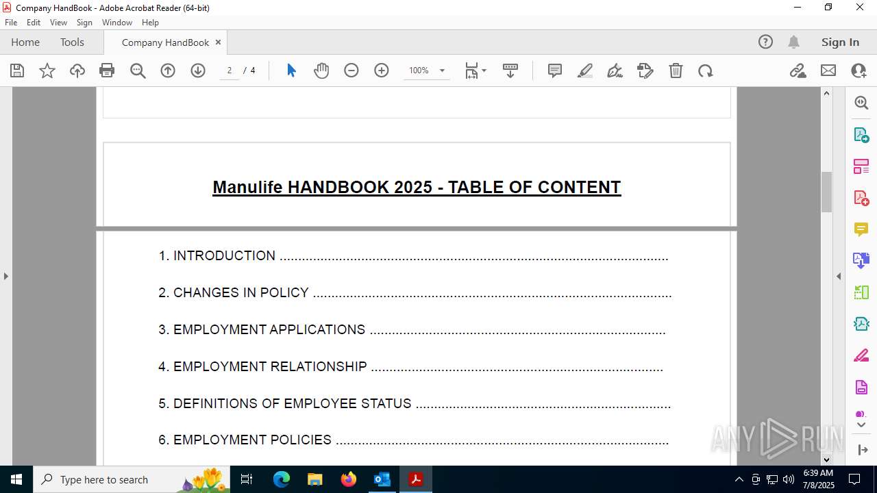Zoom out with the minus button
Screen dimensions: 877x493
[351, 71]
